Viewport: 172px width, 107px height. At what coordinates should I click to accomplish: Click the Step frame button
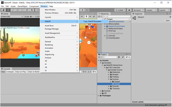click(87, 10)
